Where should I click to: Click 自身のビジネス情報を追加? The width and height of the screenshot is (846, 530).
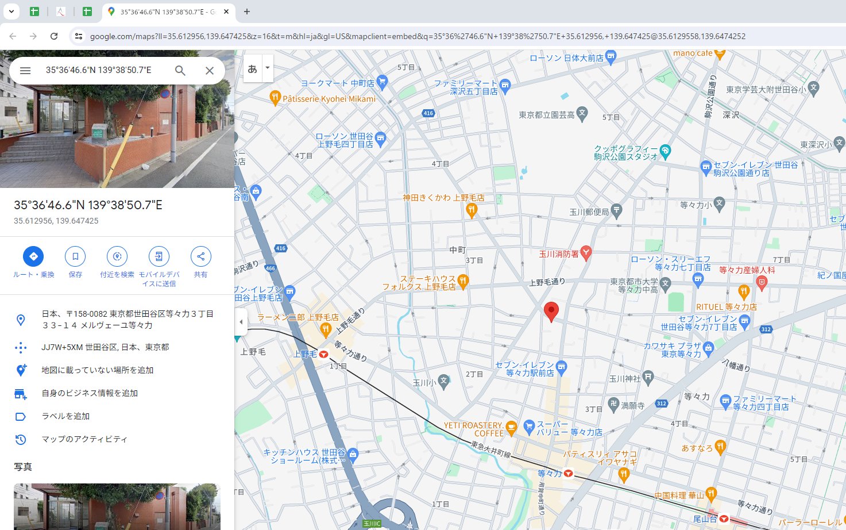(117, 393)
